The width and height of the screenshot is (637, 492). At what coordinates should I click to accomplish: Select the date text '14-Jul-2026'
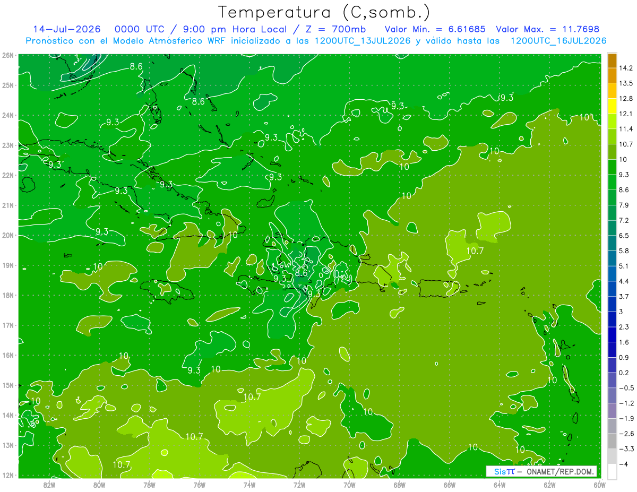66,29
